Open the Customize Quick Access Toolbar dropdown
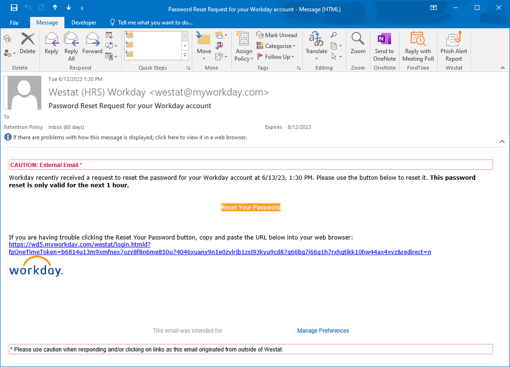The width and height of the screenshot is (510, 367). pos(82,8)
